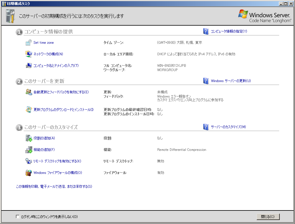Open Windows ファイアウォールの構成(O) link
The image size is (295, 224).
point(58,173)
